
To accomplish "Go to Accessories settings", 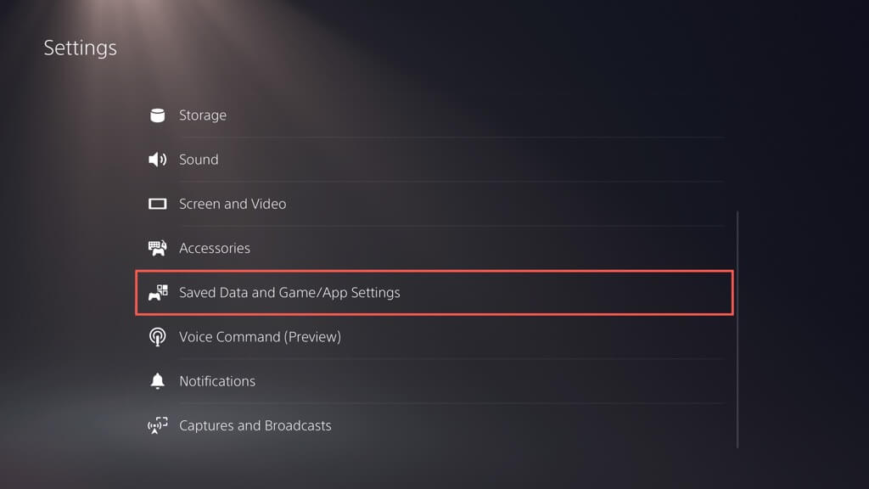I will [x=215, y=248].
